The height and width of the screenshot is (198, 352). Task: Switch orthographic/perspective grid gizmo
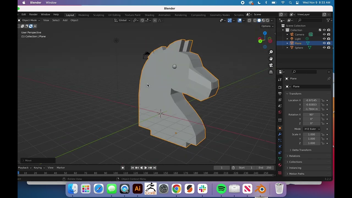271,72
